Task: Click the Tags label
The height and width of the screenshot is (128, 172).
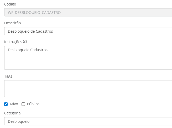Action: pyautogui.click(x=8, y=76)
